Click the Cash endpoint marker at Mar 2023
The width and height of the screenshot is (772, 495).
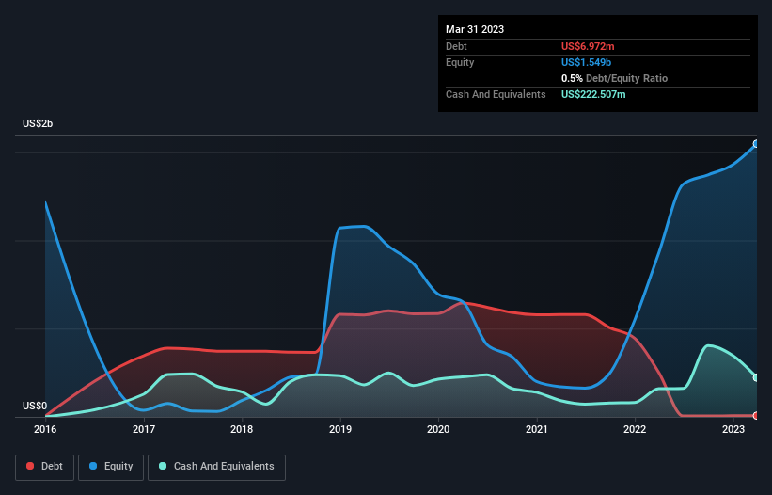pos(756,377)
